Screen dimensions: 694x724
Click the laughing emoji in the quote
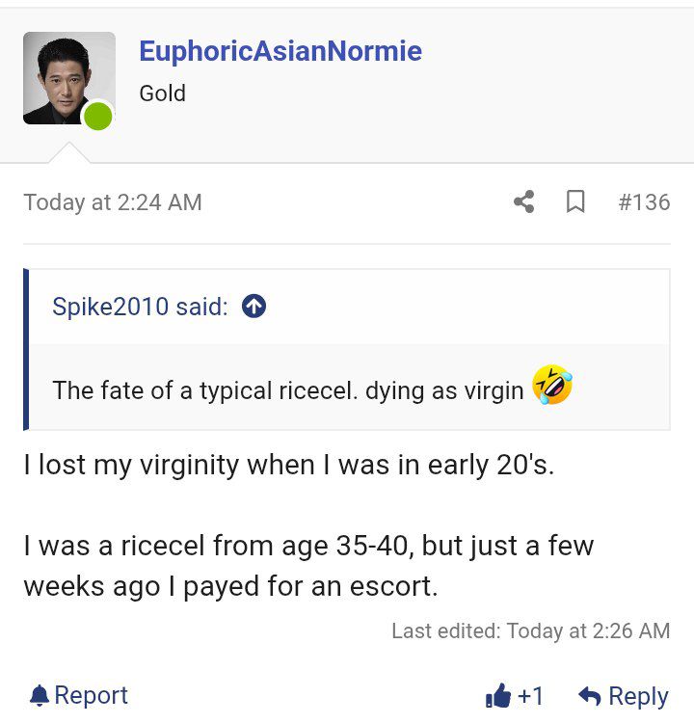pos(552,386)
